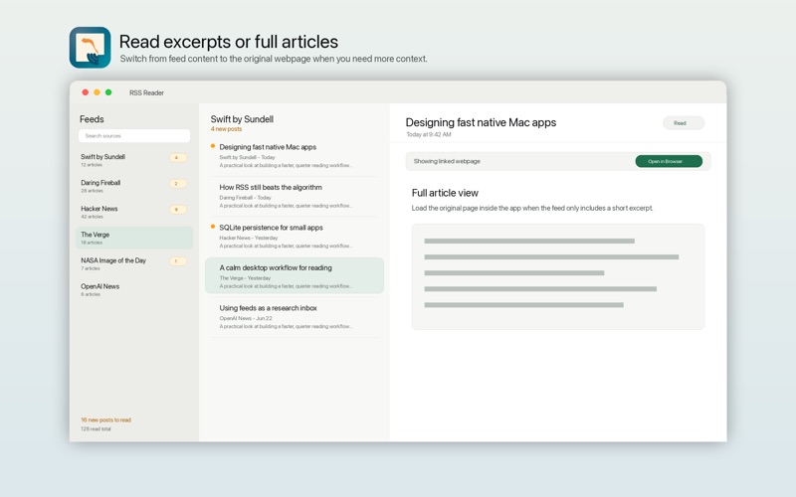This screenshot has width=796, height=497.
Task: Click the article title in the reading pane
Action: coord(481,122)
